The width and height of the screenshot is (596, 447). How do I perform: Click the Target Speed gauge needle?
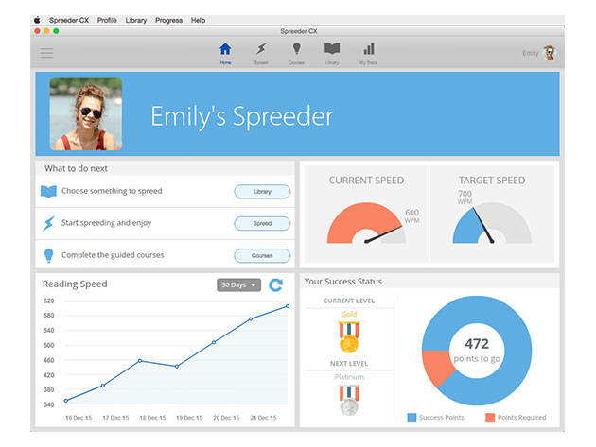click(483, 225)
